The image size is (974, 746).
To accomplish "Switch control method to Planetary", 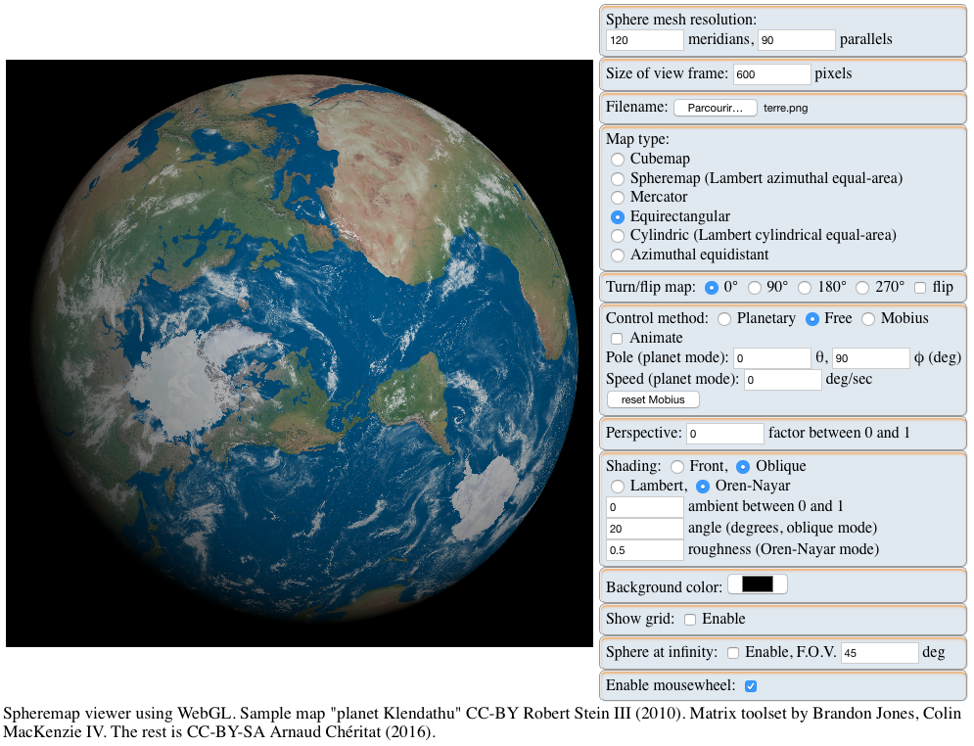I will [724, 318].
